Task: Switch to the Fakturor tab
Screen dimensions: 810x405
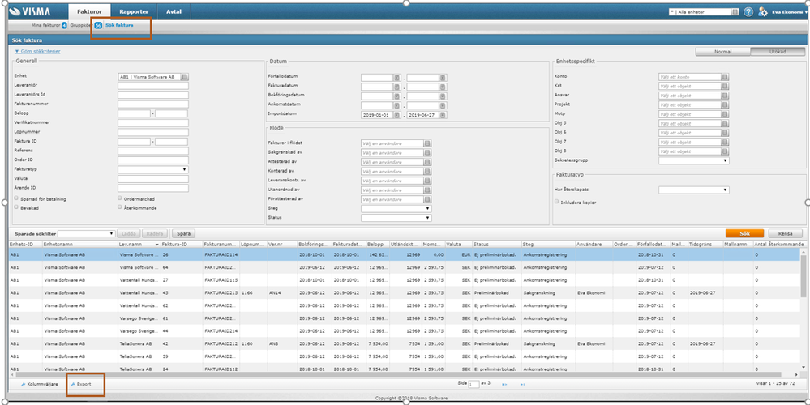Action: [90, 11]
